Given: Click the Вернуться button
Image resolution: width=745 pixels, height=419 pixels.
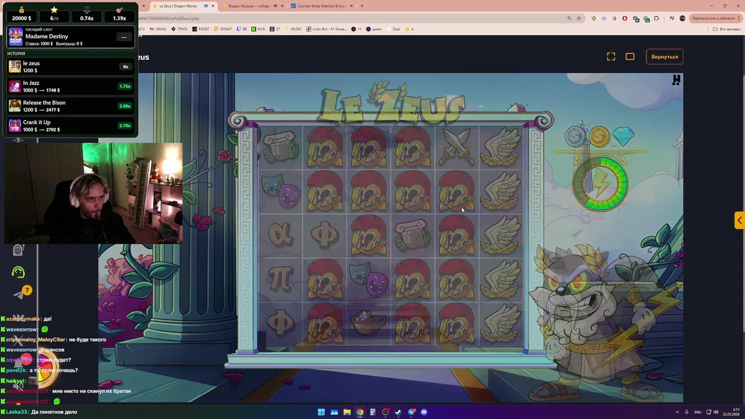Looking at the screenshot, I should pos(665,56).
